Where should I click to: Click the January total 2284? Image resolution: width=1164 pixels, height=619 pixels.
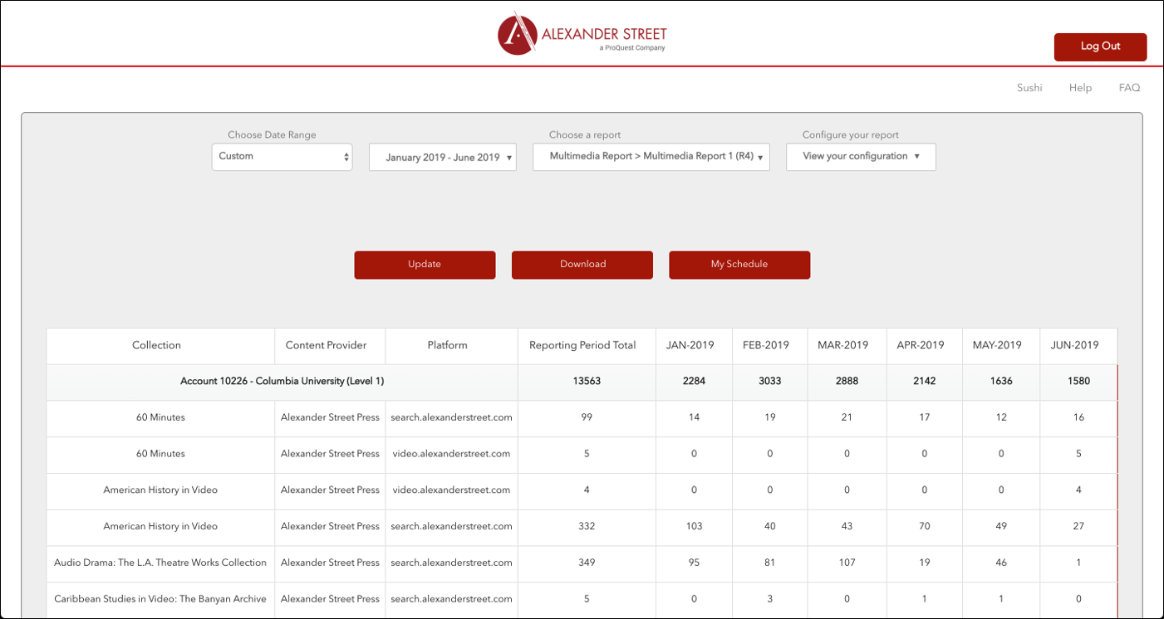693,382
